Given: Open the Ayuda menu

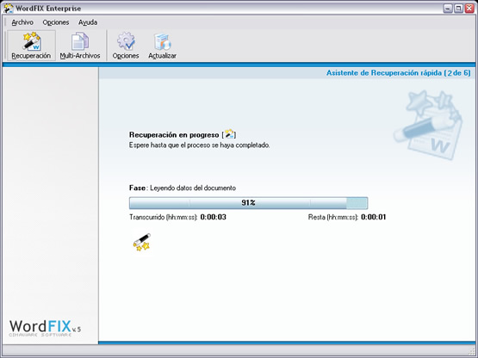Looking at the screenshot, I should click(88, 22).
